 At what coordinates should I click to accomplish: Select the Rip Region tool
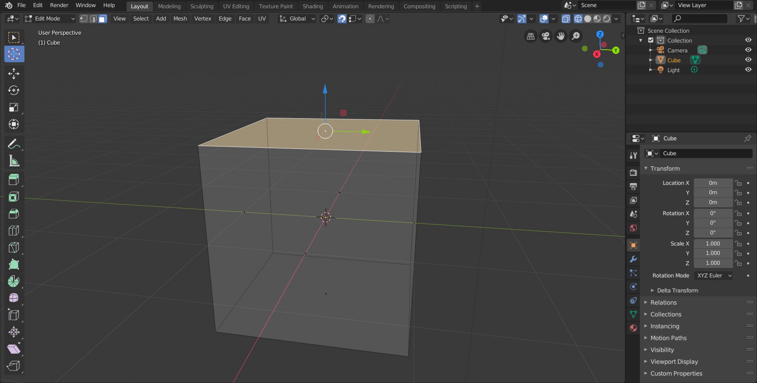coord(14,366)
